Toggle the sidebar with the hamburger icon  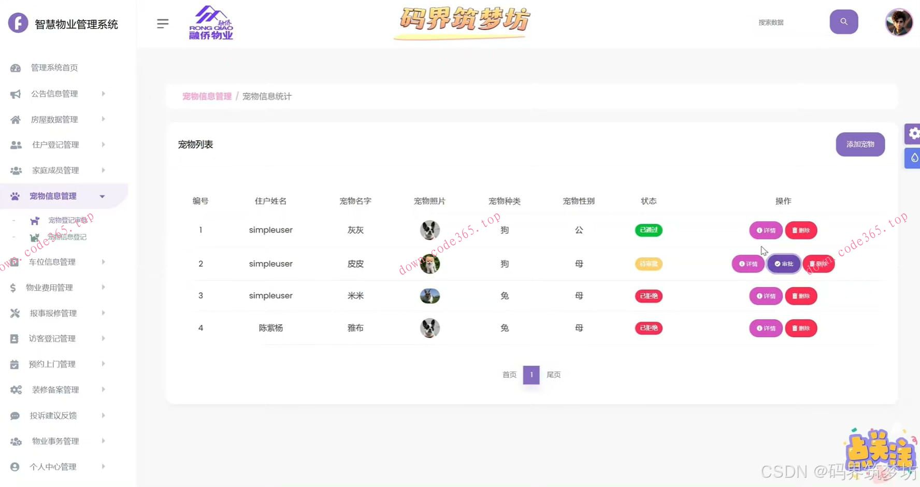tap(163, 23)
